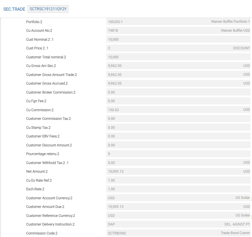Select the Commission Code.2 field showing SCTRBOND

[x=178, y=233]
